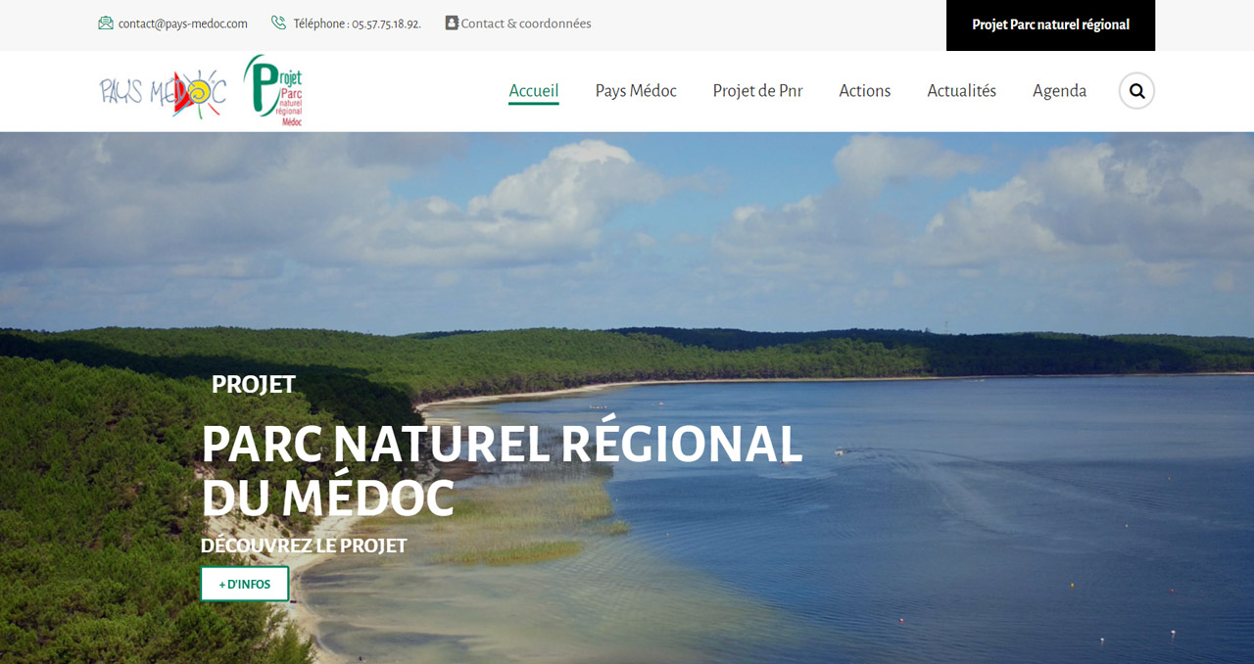1254x664 pixels.
Task: Click the contact@pays-medoc.com email link
Action: (183, 24)
